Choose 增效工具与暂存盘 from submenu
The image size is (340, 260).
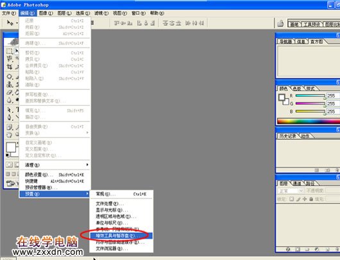(121, 236)
